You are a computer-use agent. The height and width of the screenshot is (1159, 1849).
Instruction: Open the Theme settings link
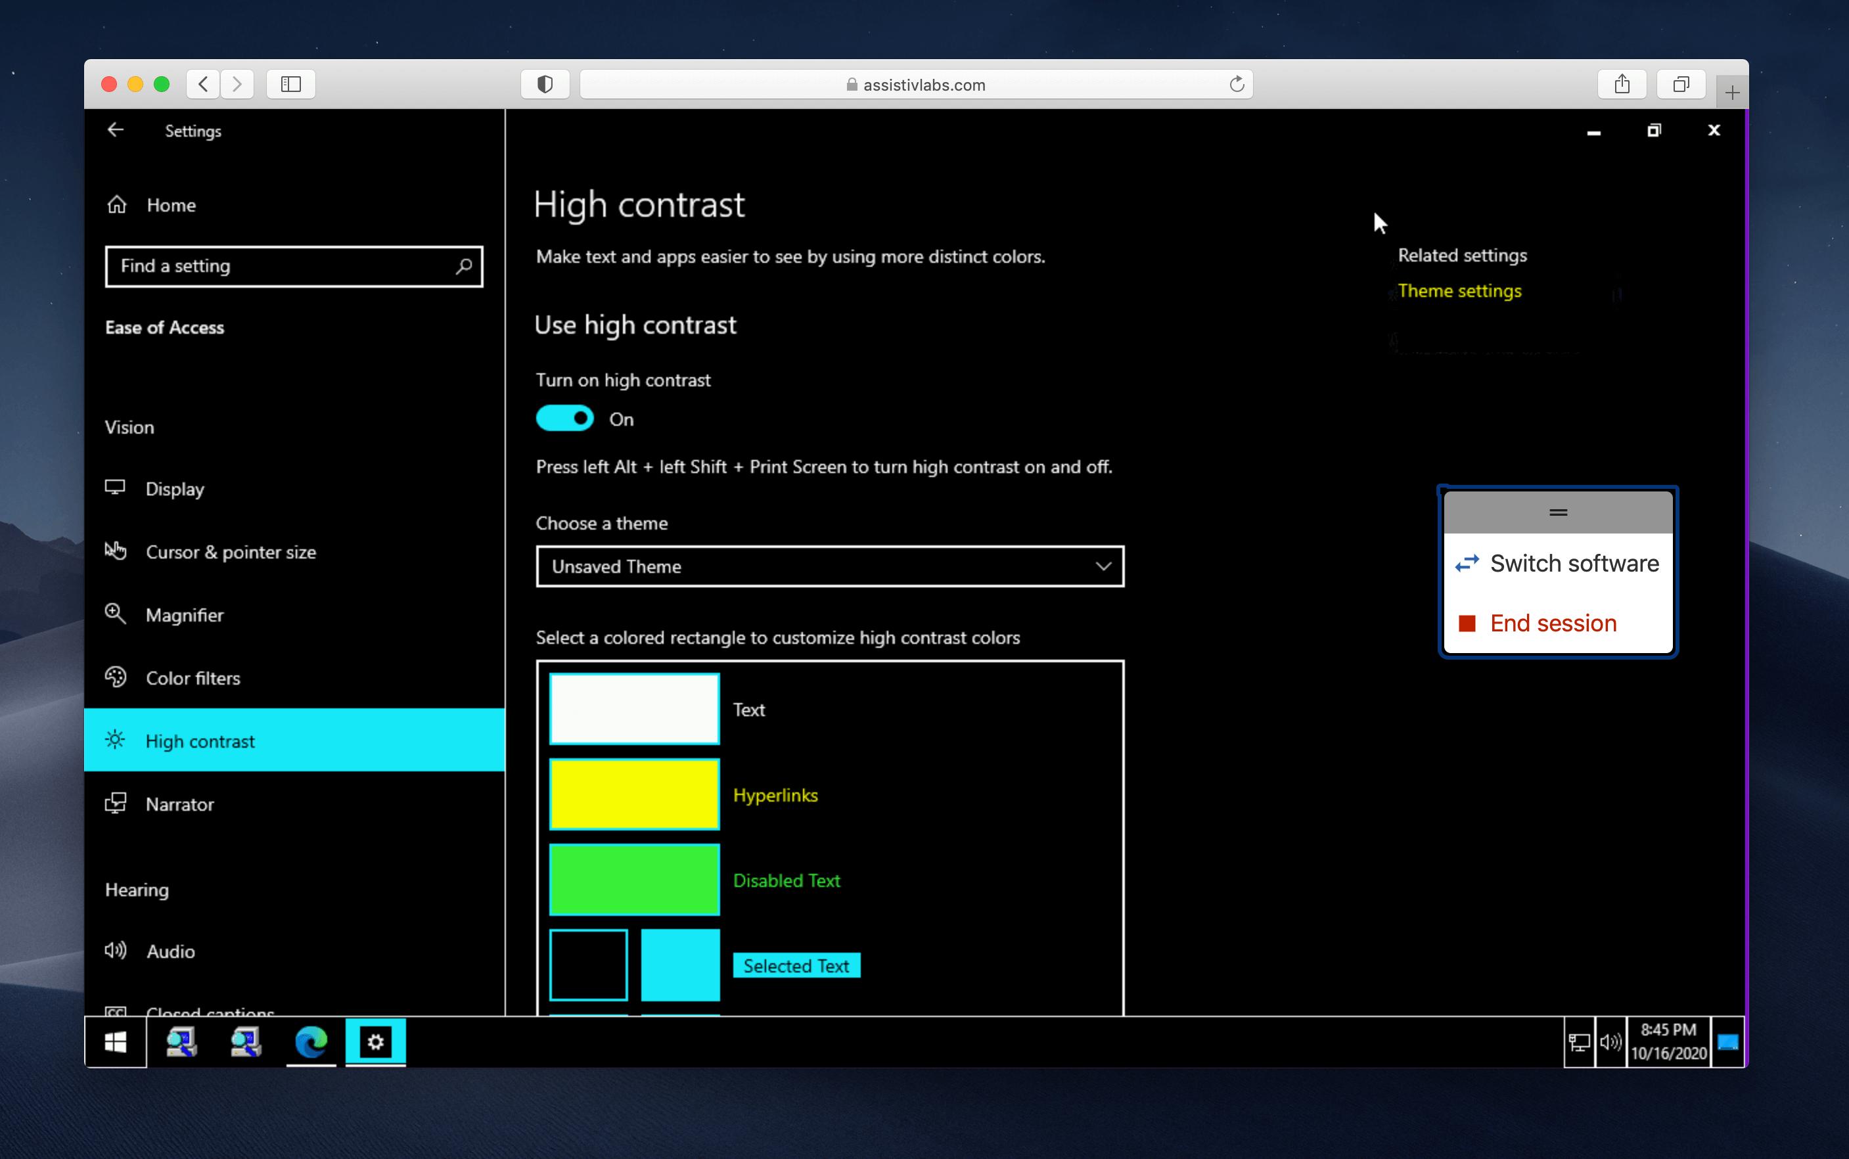point(1459,291)
